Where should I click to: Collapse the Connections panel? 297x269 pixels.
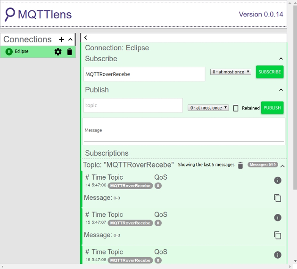(x=70, y=40)
